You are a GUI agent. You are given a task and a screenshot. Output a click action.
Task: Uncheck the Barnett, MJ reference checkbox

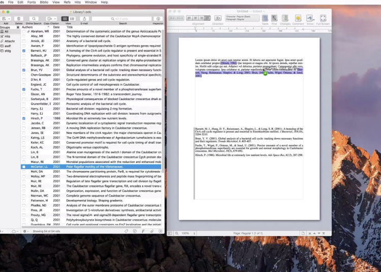(x=24, y=51)
